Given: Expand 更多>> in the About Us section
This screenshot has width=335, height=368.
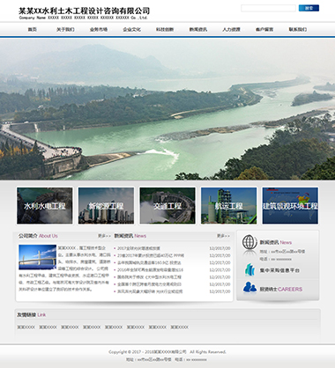Looking at the screenshot, I should point(104,236).
